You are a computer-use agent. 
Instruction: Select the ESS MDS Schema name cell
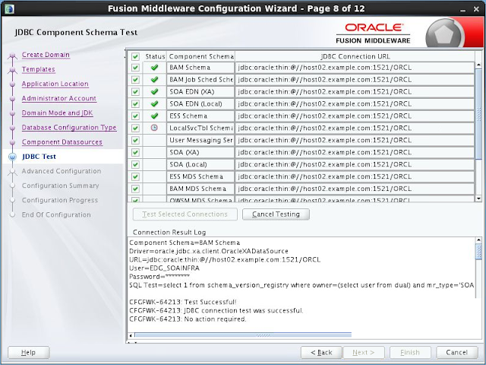point(200,176)
